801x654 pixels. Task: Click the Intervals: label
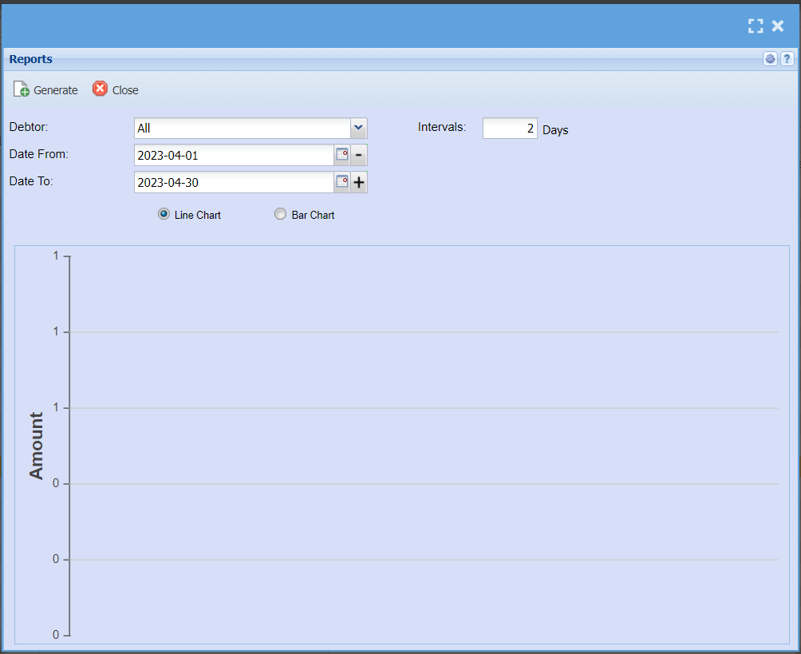[442, 127]
